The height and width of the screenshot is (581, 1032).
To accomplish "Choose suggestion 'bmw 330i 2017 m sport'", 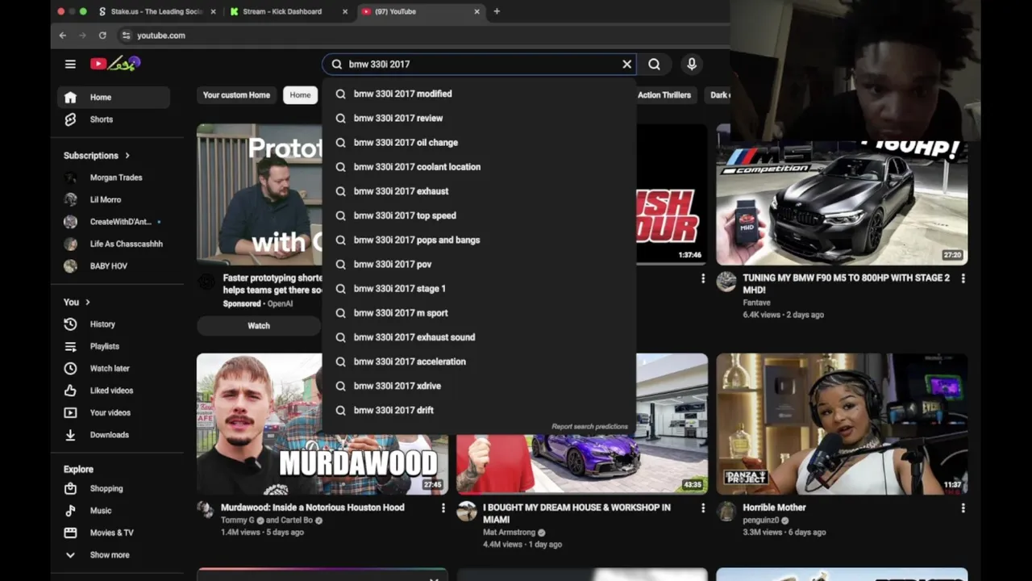I will [479, 313].
